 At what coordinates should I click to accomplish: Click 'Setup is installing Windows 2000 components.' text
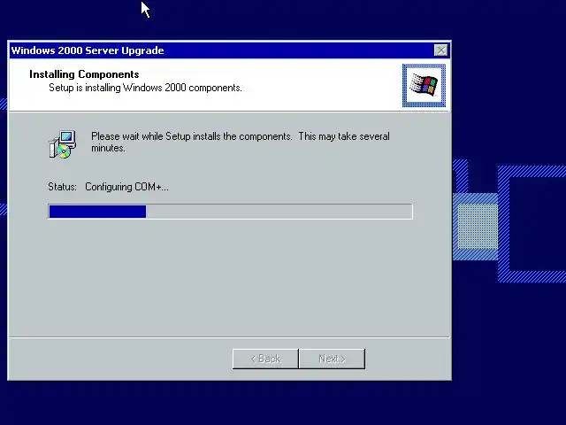pyautogui.click(x=145, y=88)
